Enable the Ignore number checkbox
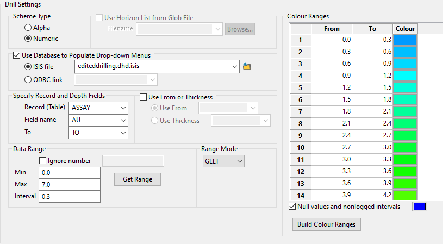 click(x=43, y=160)
